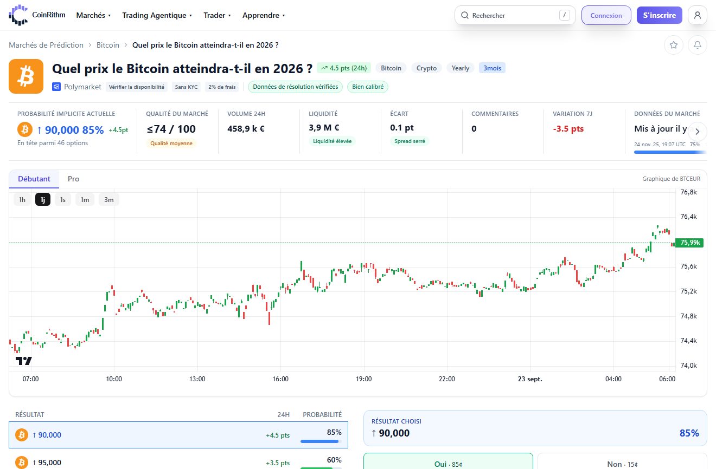Click the 85% probability bar

point(321,441)
